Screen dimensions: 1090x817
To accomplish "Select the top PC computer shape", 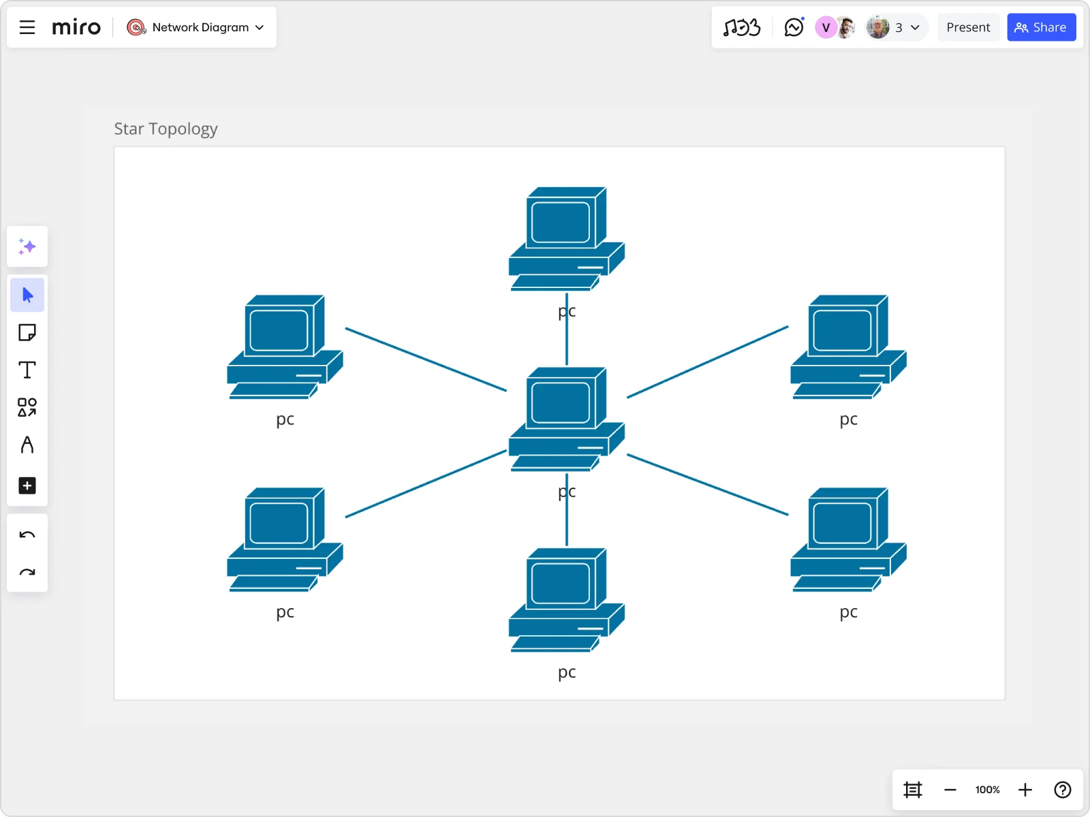I will [567, 239].
